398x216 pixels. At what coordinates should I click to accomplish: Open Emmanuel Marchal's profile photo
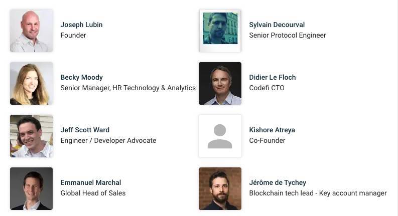coord(32,188)
